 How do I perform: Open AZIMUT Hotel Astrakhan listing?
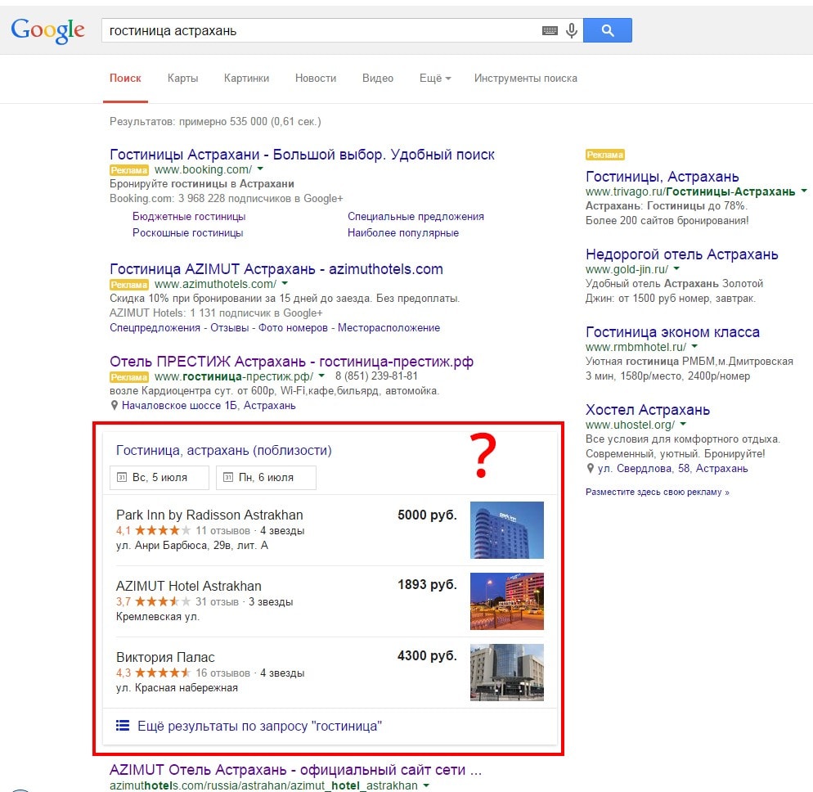click(189, 586)
